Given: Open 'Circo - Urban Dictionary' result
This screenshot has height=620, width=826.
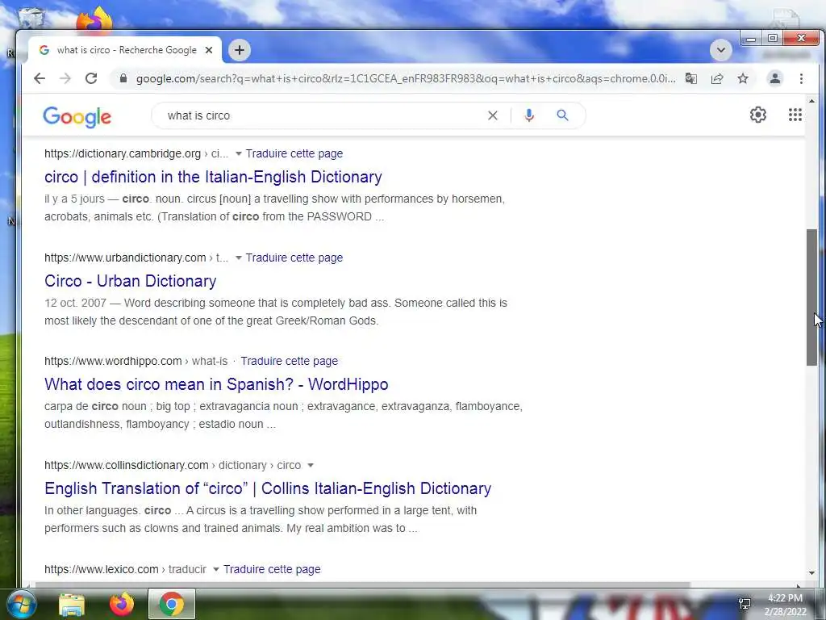Looking at the screenshot, I should 130,281.
